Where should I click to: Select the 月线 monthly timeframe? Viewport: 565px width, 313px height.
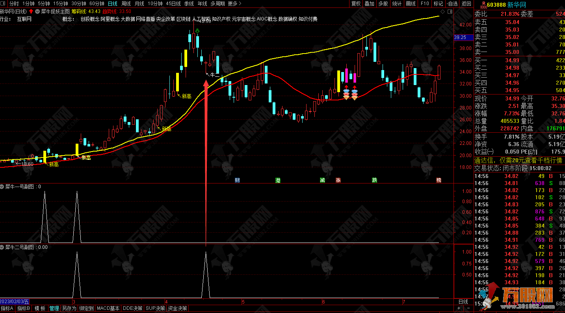(139, 4)
